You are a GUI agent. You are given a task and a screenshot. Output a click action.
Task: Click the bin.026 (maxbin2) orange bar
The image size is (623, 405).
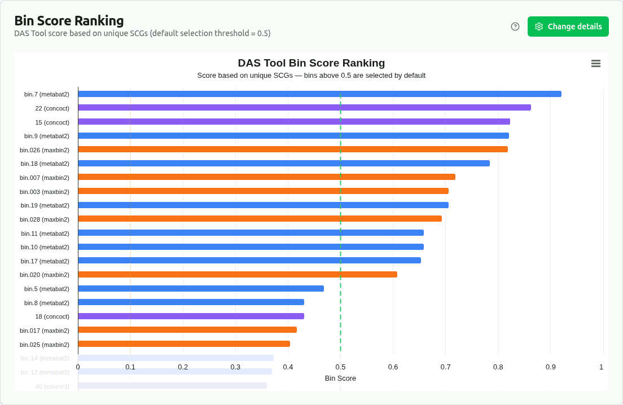tap(293, 149)
